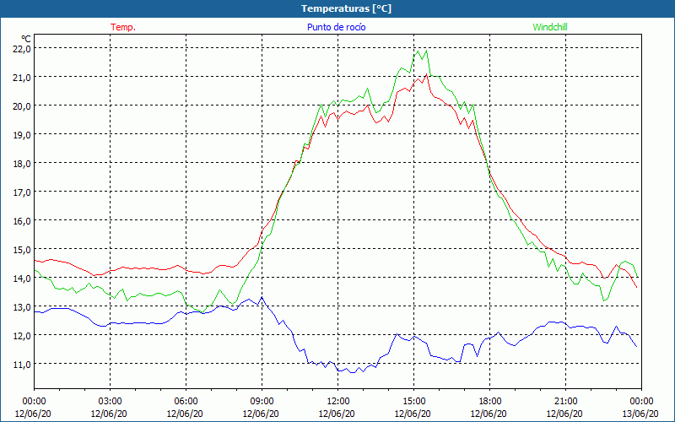Click the 16,0 y-axis value
Screen dimensions: 675x422
[x=23, y=221]
